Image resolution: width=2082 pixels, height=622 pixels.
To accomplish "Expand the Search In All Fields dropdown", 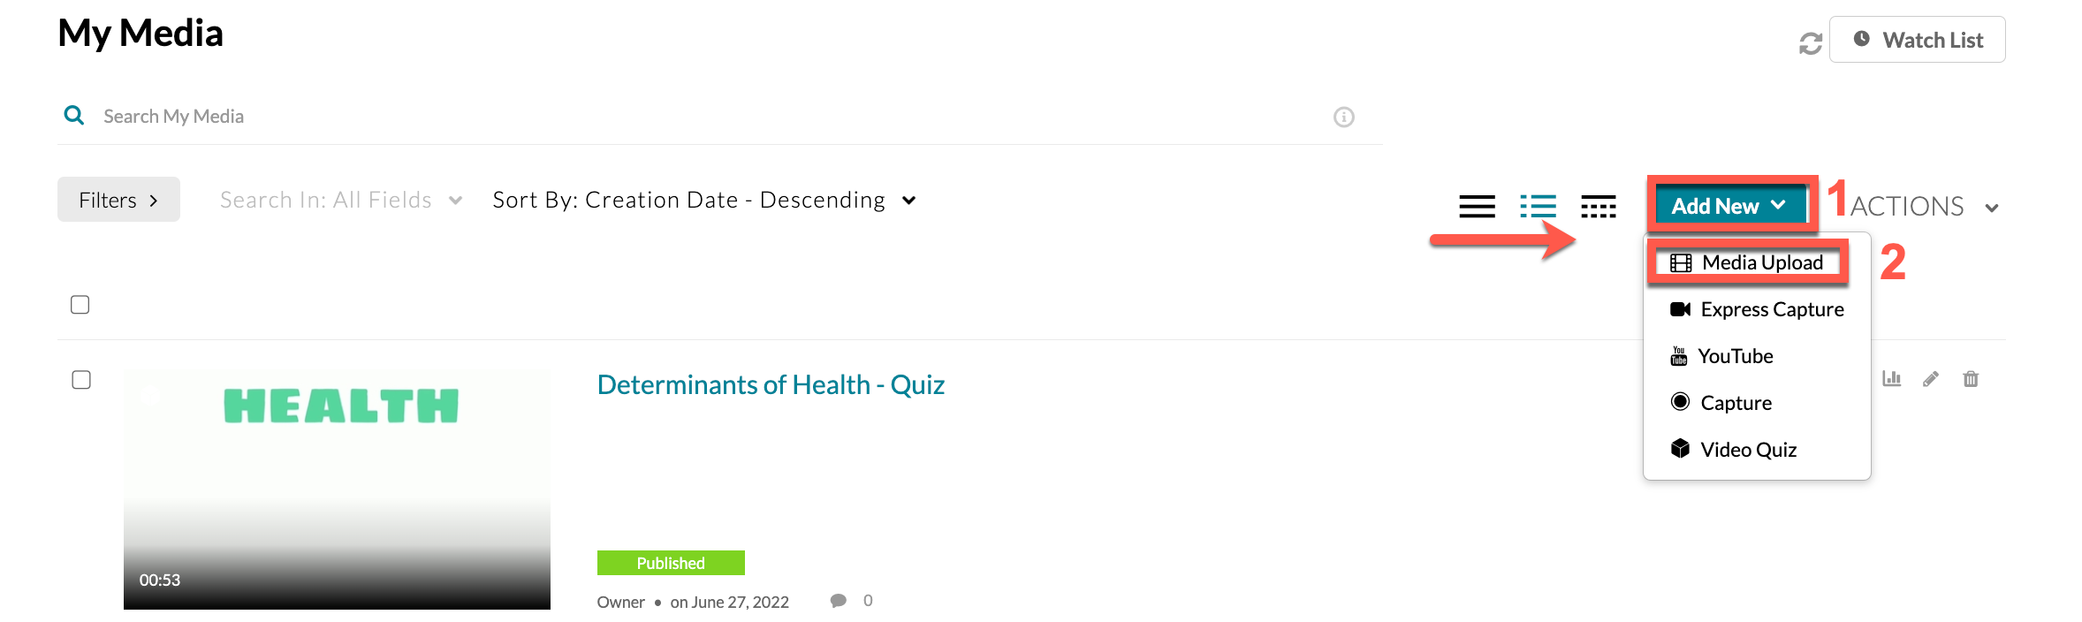I will click(341, 201).
